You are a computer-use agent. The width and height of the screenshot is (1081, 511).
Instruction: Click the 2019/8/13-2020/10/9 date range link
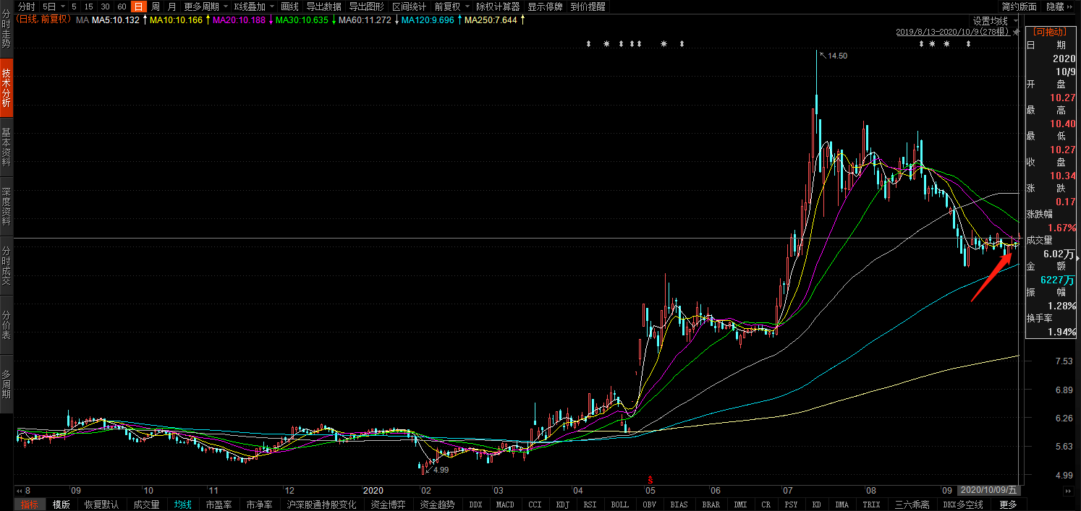(x=952, y=32)
